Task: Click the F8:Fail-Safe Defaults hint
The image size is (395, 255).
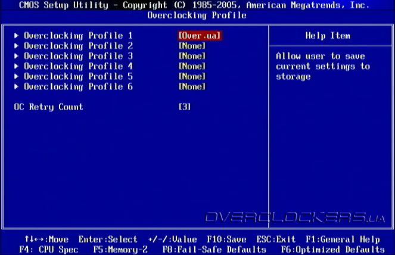Action: (214, 250)
